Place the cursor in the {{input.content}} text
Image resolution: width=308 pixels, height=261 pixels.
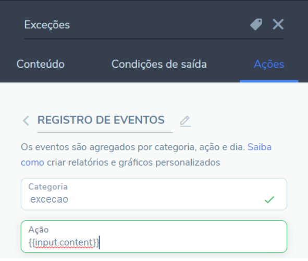pos(64,243)
